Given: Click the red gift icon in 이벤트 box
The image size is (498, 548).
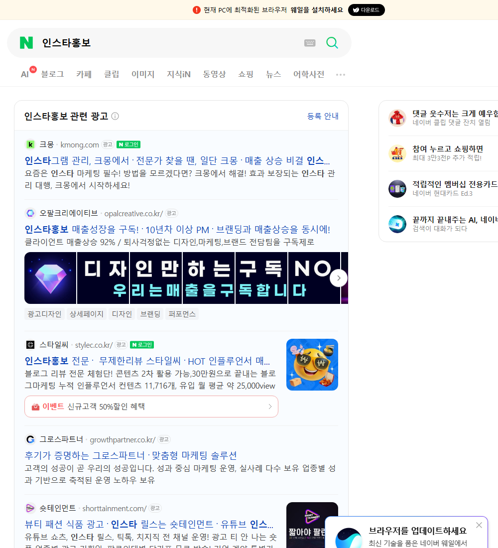Looking at the screenshot, I should point(35,407).
